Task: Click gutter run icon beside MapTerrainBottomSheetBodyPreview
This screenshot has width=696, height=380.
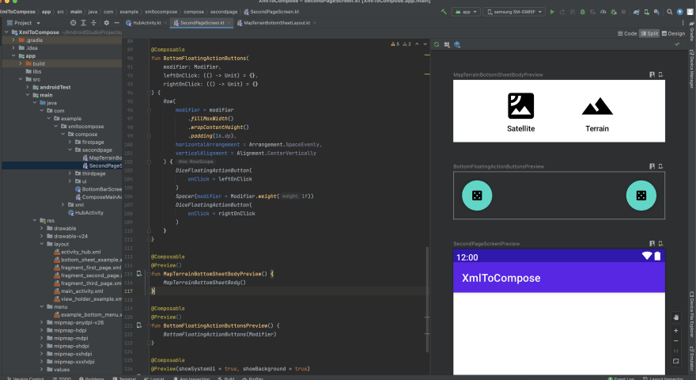Action: (139, 274)
